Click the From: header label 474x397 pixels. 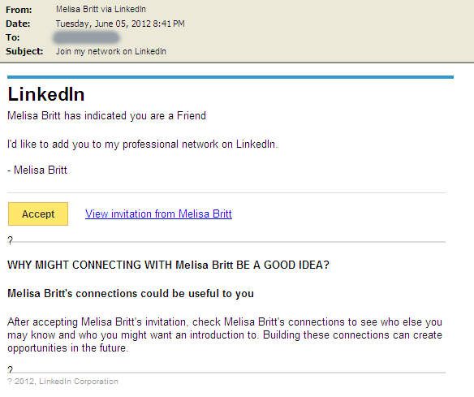[x=19, y=10]
